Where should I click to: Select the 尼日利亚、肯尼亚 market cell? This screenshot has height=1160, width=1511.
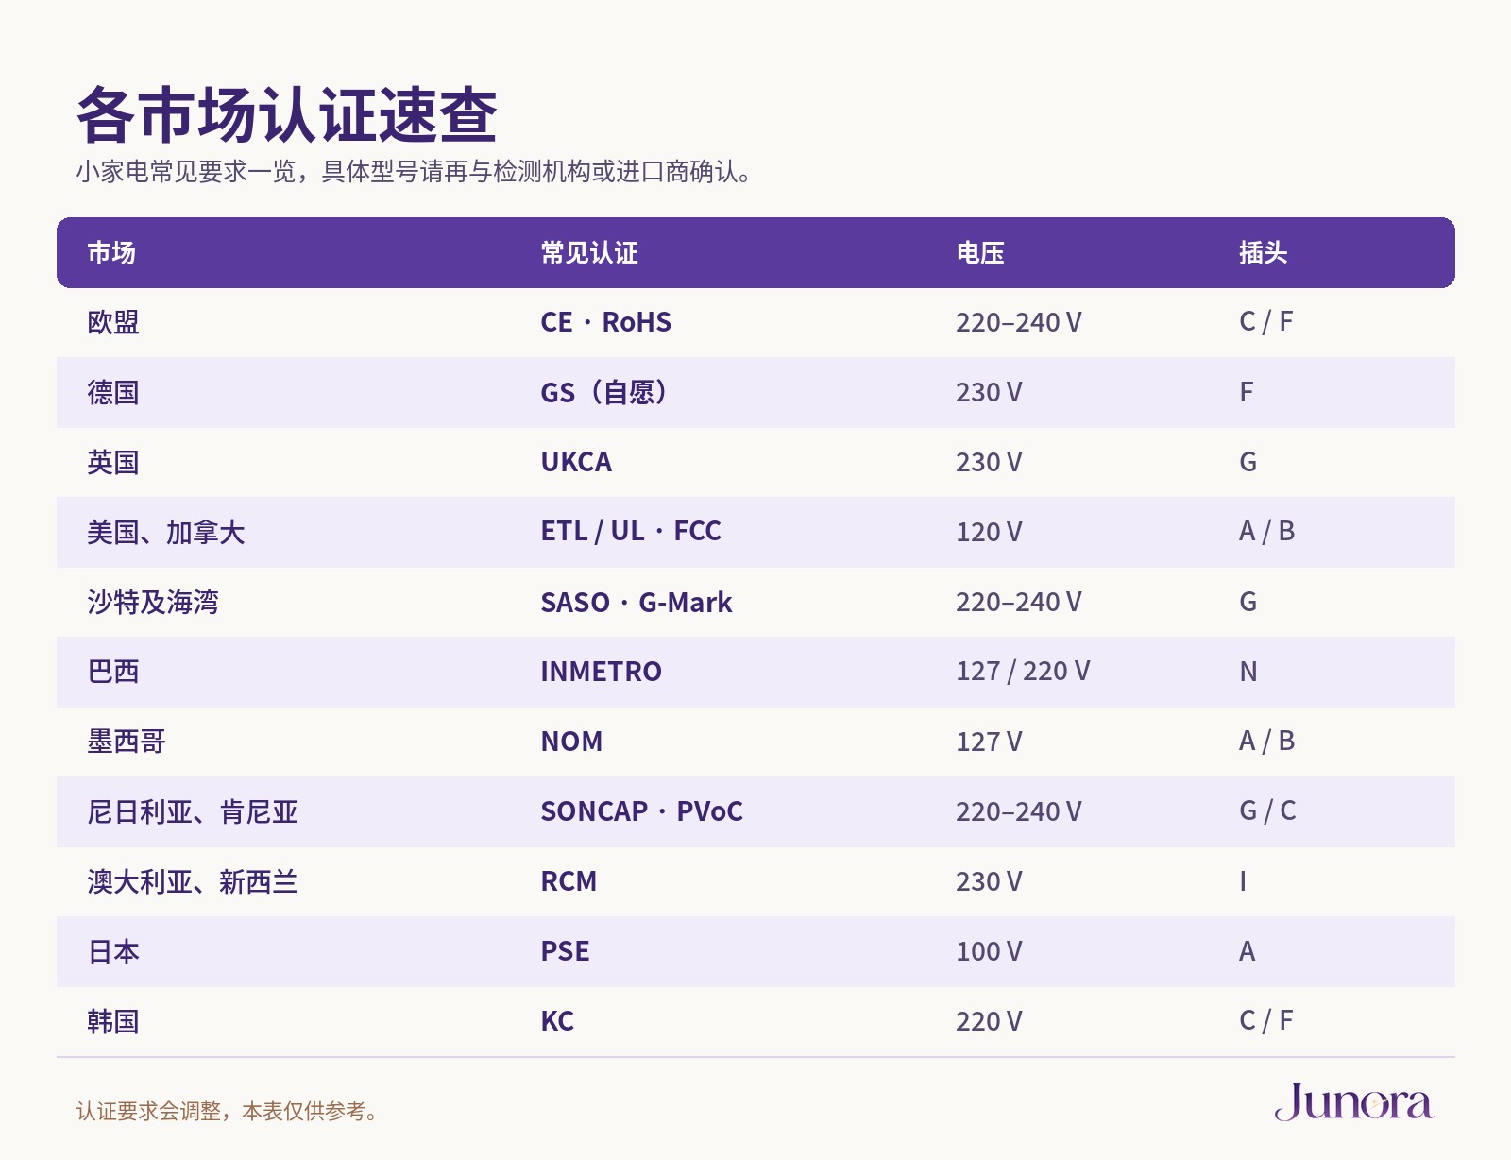click(x=193, y=811)
